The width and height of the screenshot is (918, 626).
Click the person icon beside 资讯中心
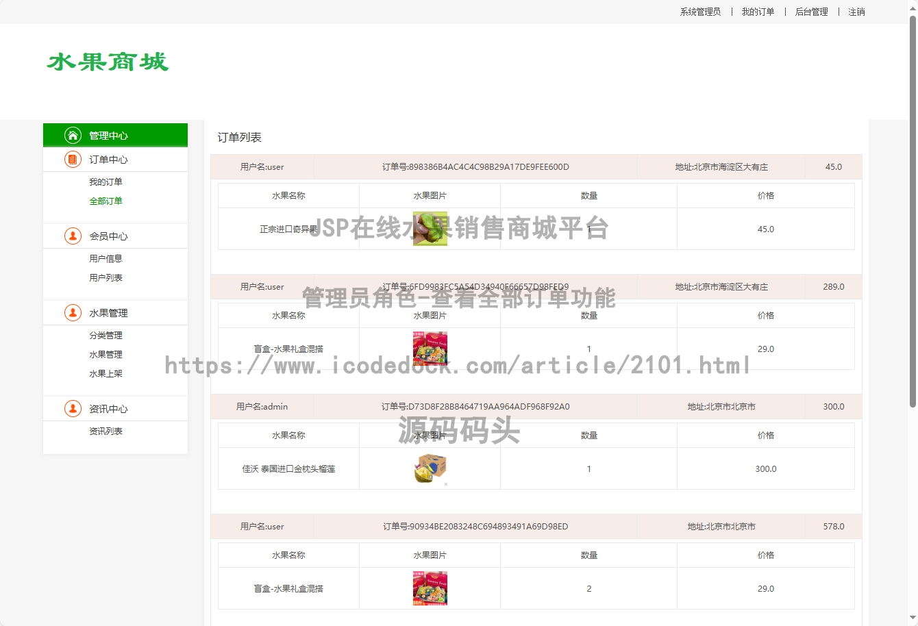(x=73, y=408)
